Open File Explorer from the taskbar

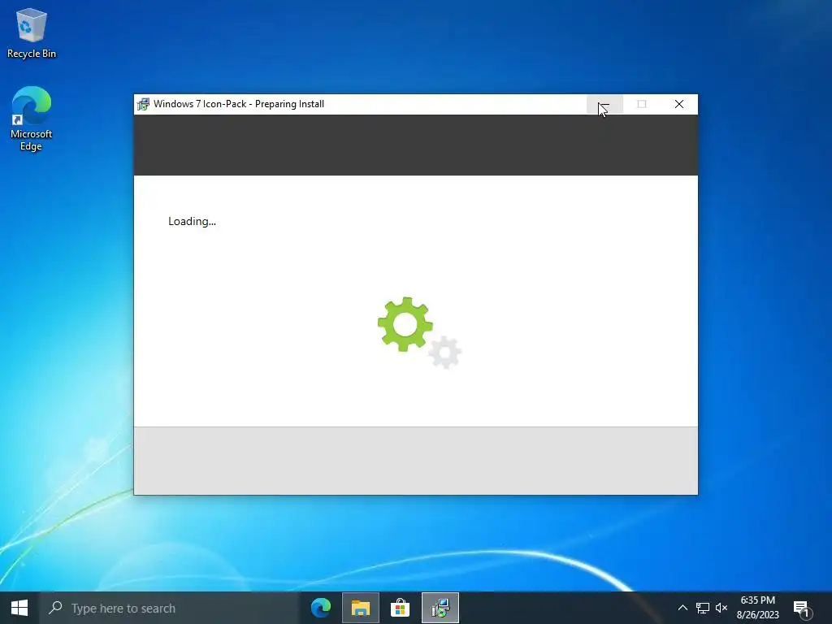[x=361, y=608]
